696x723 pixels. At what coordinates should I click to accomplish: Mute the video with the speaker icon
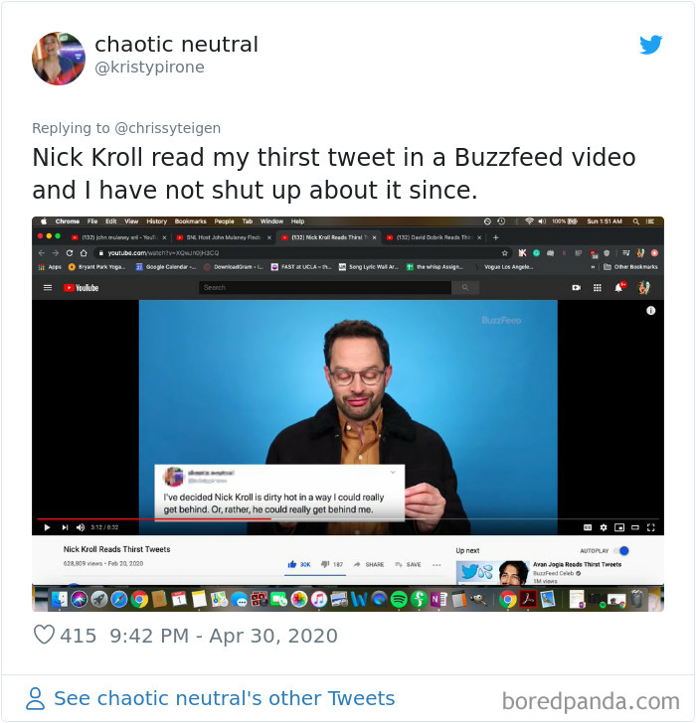point(81,527)
